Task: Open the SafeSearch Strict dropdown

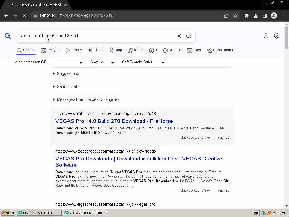Action: 143,62
